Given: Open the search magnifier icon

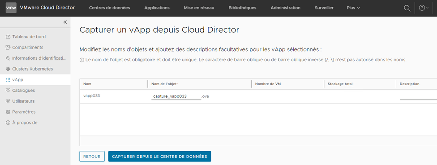Looking at the screenshot, I should pyautogui.click(x=407, y=8).
